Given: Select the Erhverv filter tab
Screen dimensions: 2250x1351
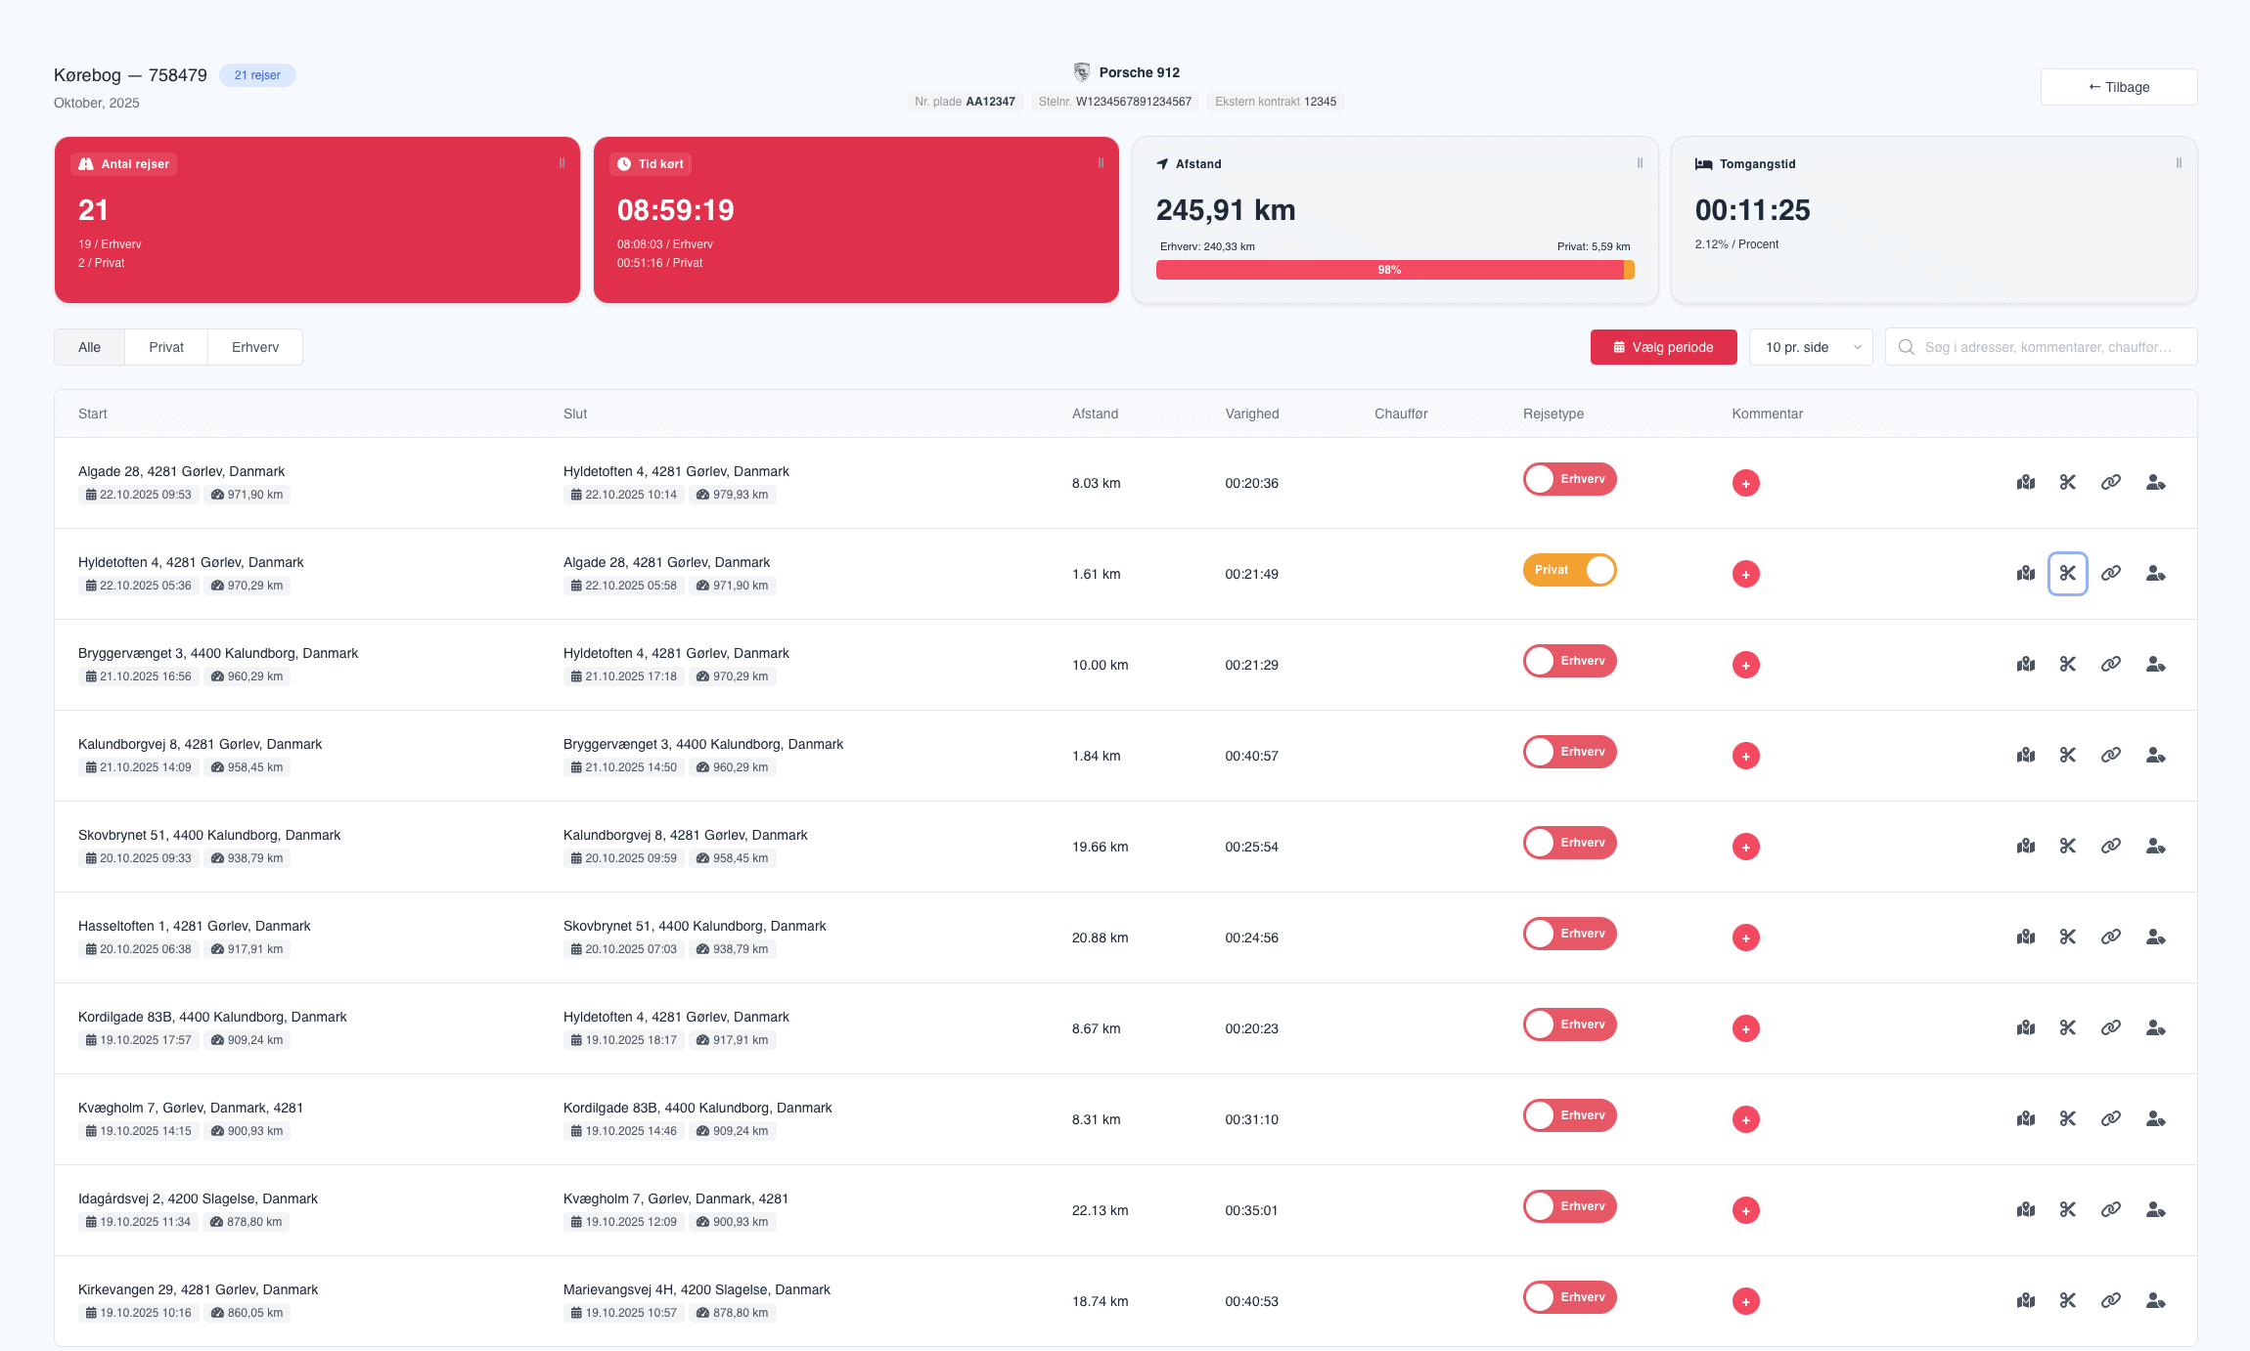Looking at the screenshot, I should [255, 347].
